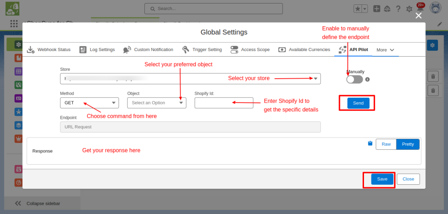448x214 pixels.
Task: Click the edit pencil icon in navigation bar
Action: click(440, 24)
